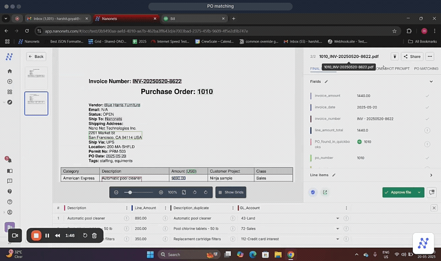Expand the Line items section
The width and height of the screenshot is (441, 261).
tap(431, 175)
